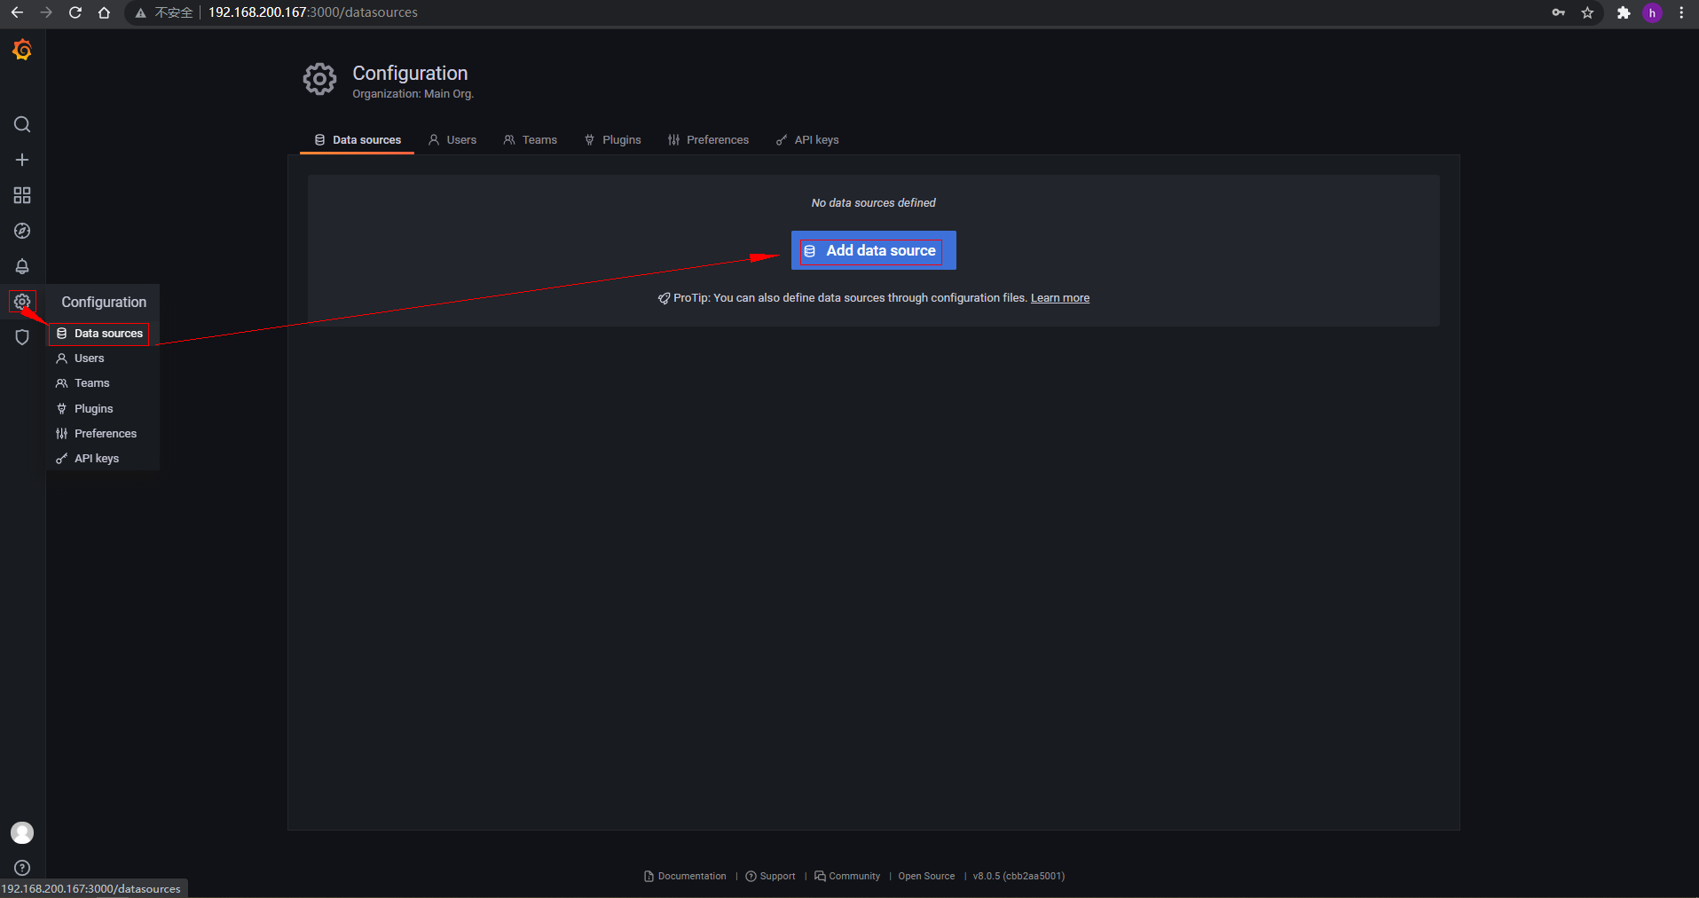Open the Alerting bell icon
1699x898 pixels.
tap(22, 266)
